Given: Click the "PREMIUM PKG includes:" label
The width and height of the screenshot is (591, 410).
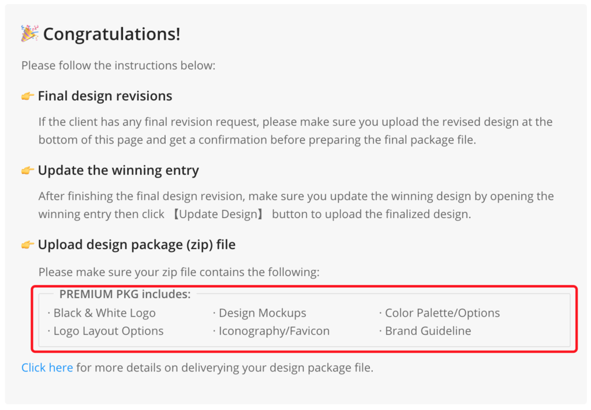Looking at the screenshot, I should [125, 294].
